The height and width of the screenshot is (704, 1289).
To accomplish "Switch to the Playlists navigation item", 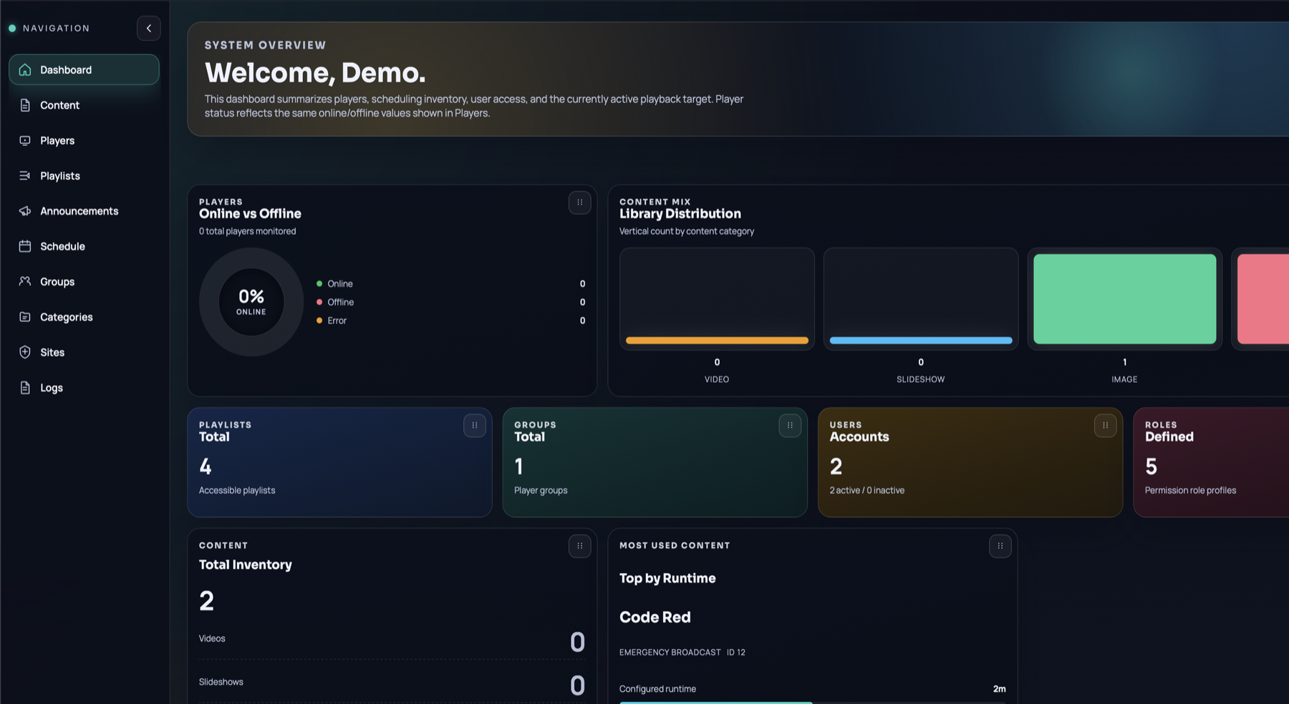I will [x=59, y=175].
